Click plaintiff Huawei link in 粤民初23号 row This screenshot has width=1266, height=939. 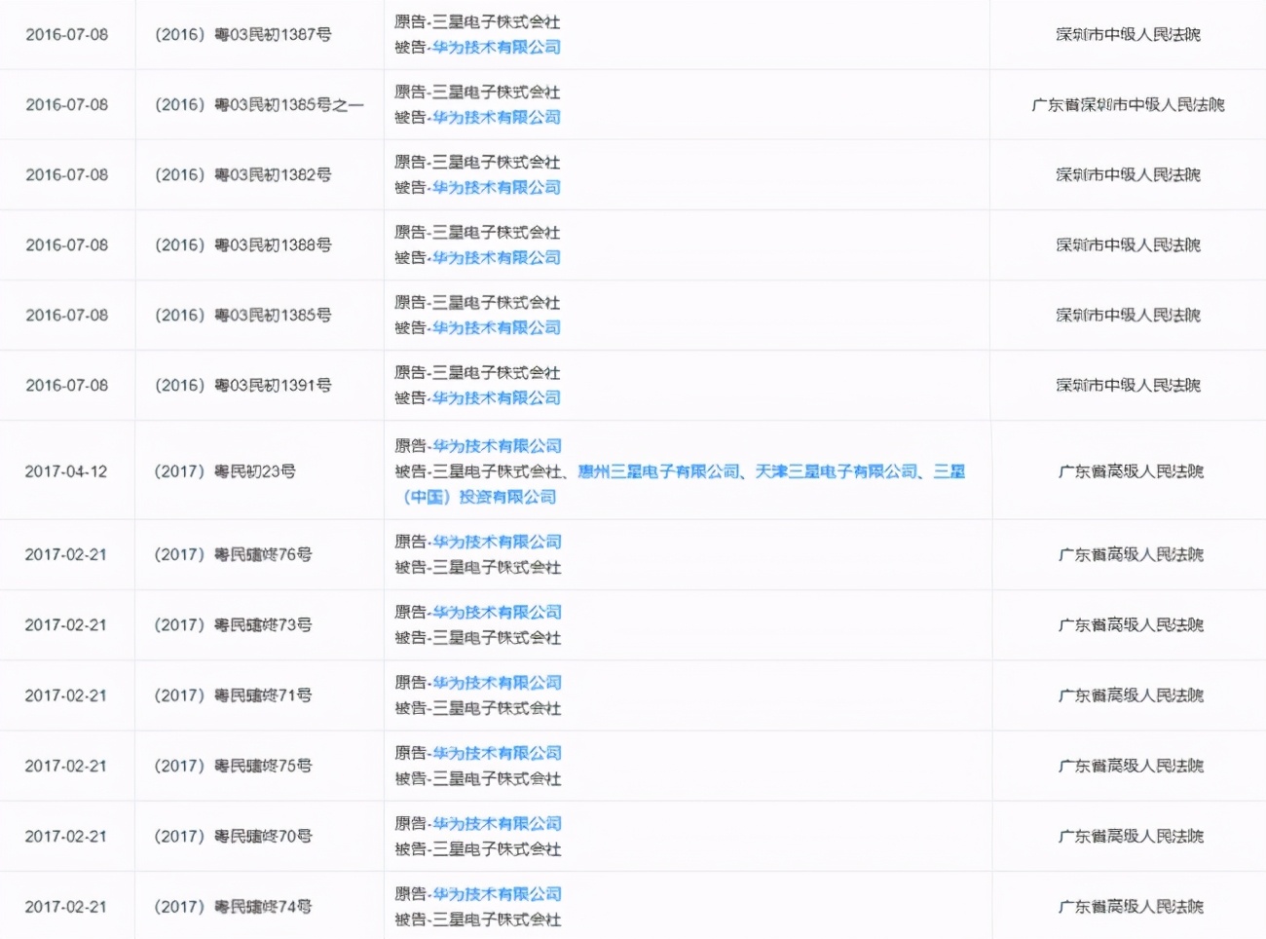point(497,445)
